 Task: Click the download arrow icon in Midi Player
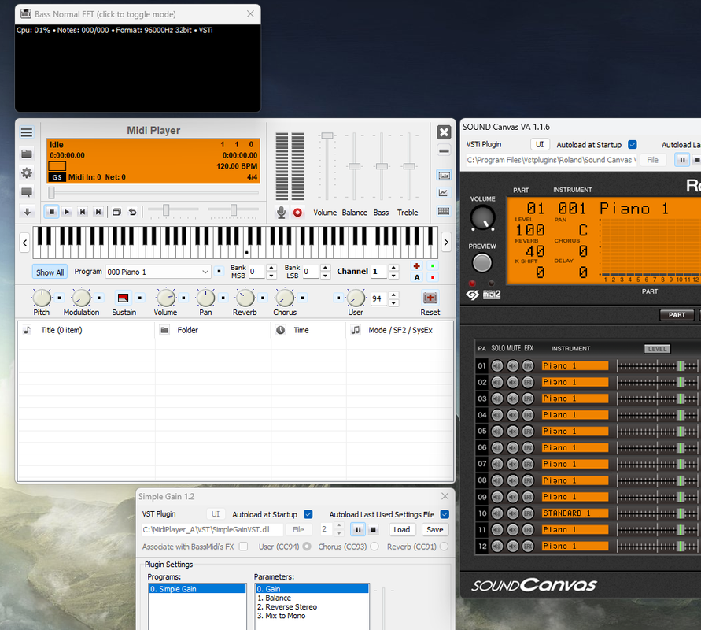point(27,212)
